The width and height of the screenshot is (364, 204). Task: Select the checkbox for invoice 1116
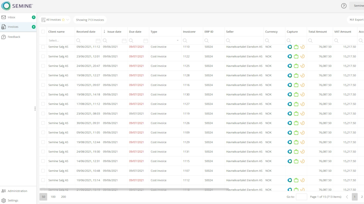click(43, 85)
